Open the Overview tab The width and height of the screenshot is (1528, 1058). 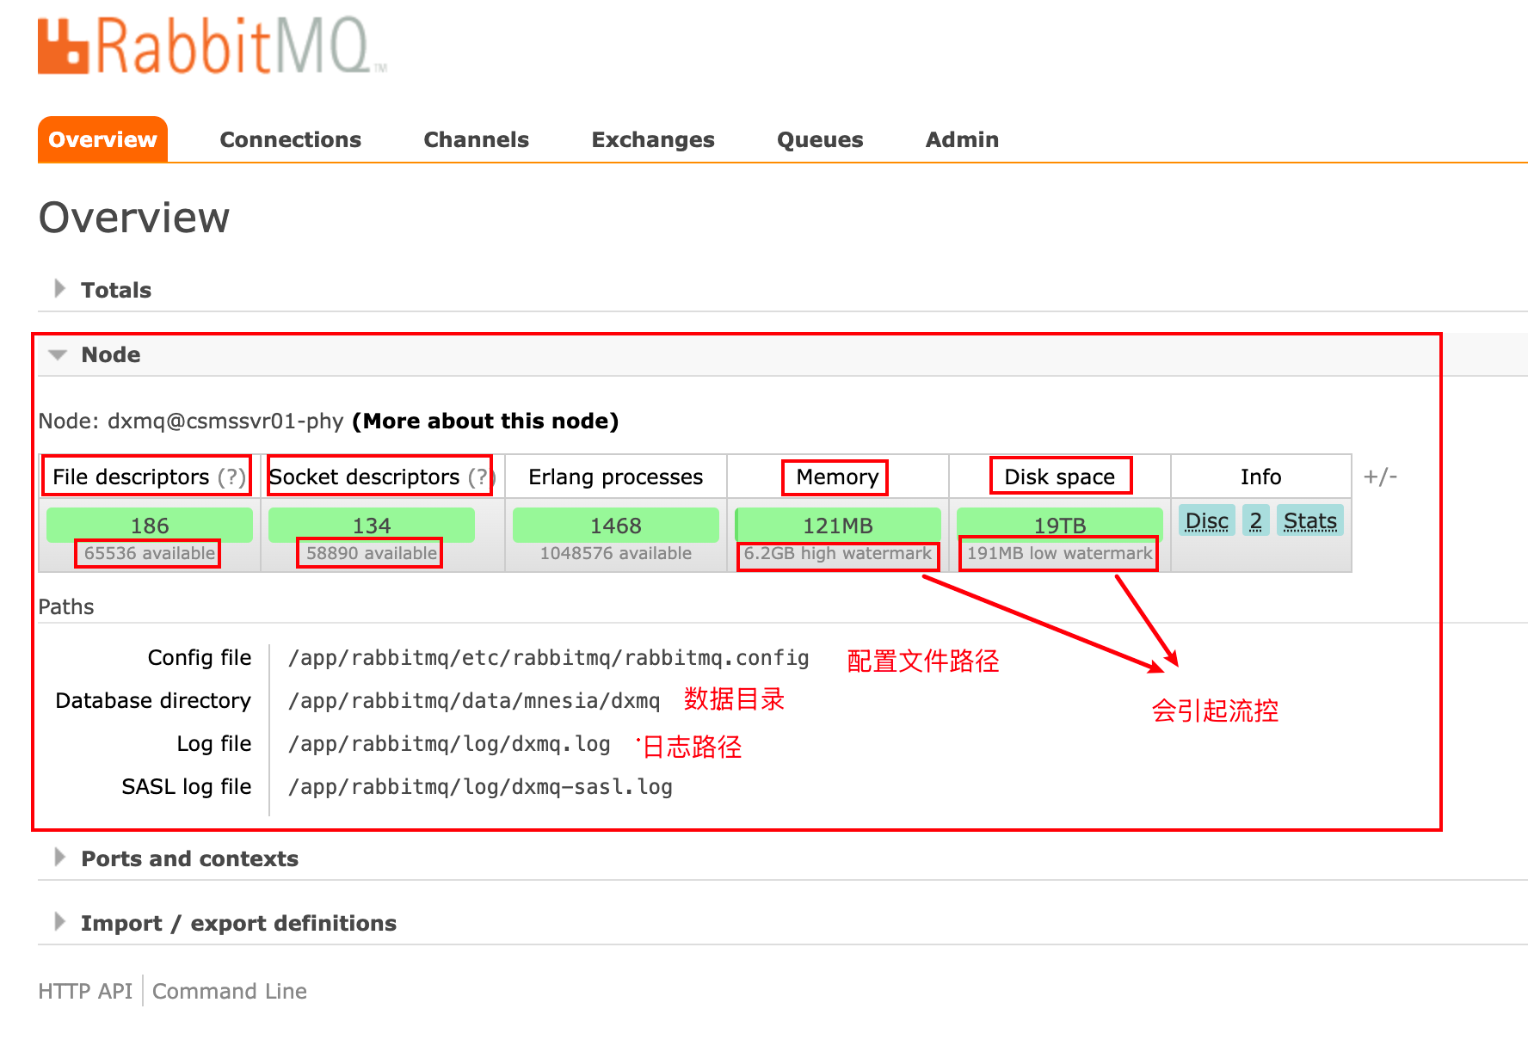[x=102, y=139]
